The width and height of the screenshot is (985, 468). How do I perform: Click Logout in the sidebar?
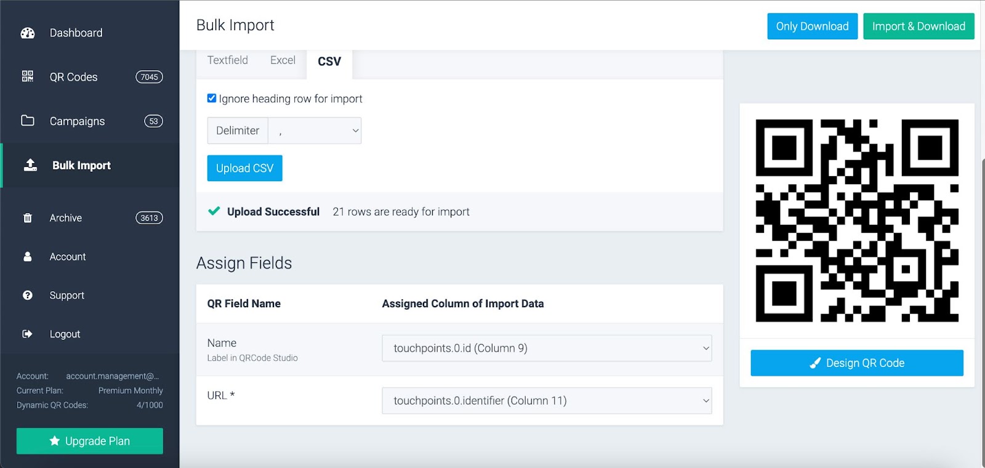tap(65, 334)
